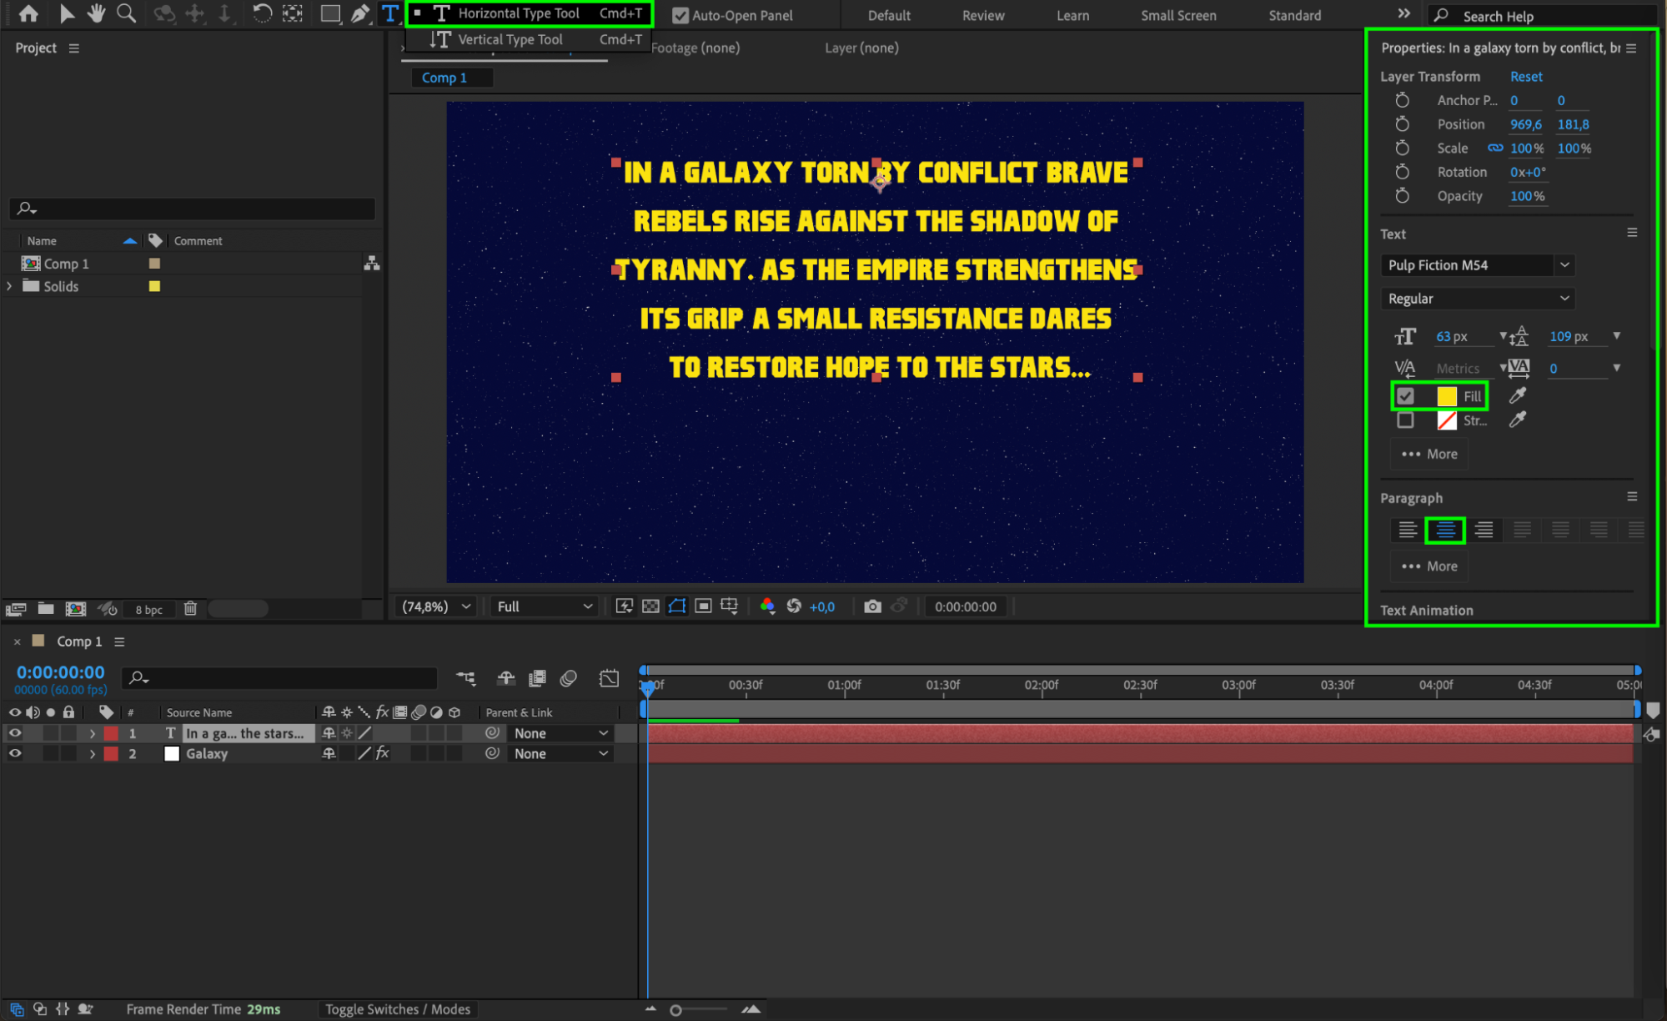Select the Pen tool
The height and width of the screenshot is (1021, 1667).
360,13
